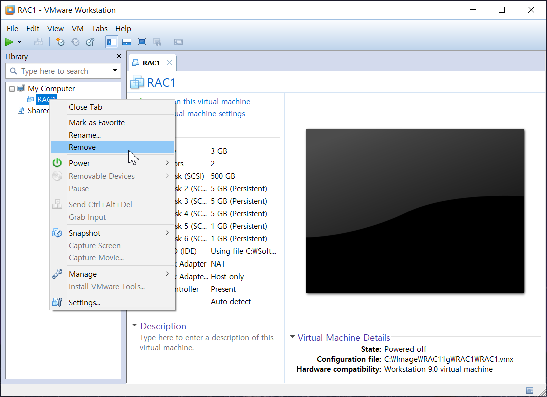The image size is (547, 397).
Task: Open the View menu
Action: click(x=56, y=28)
